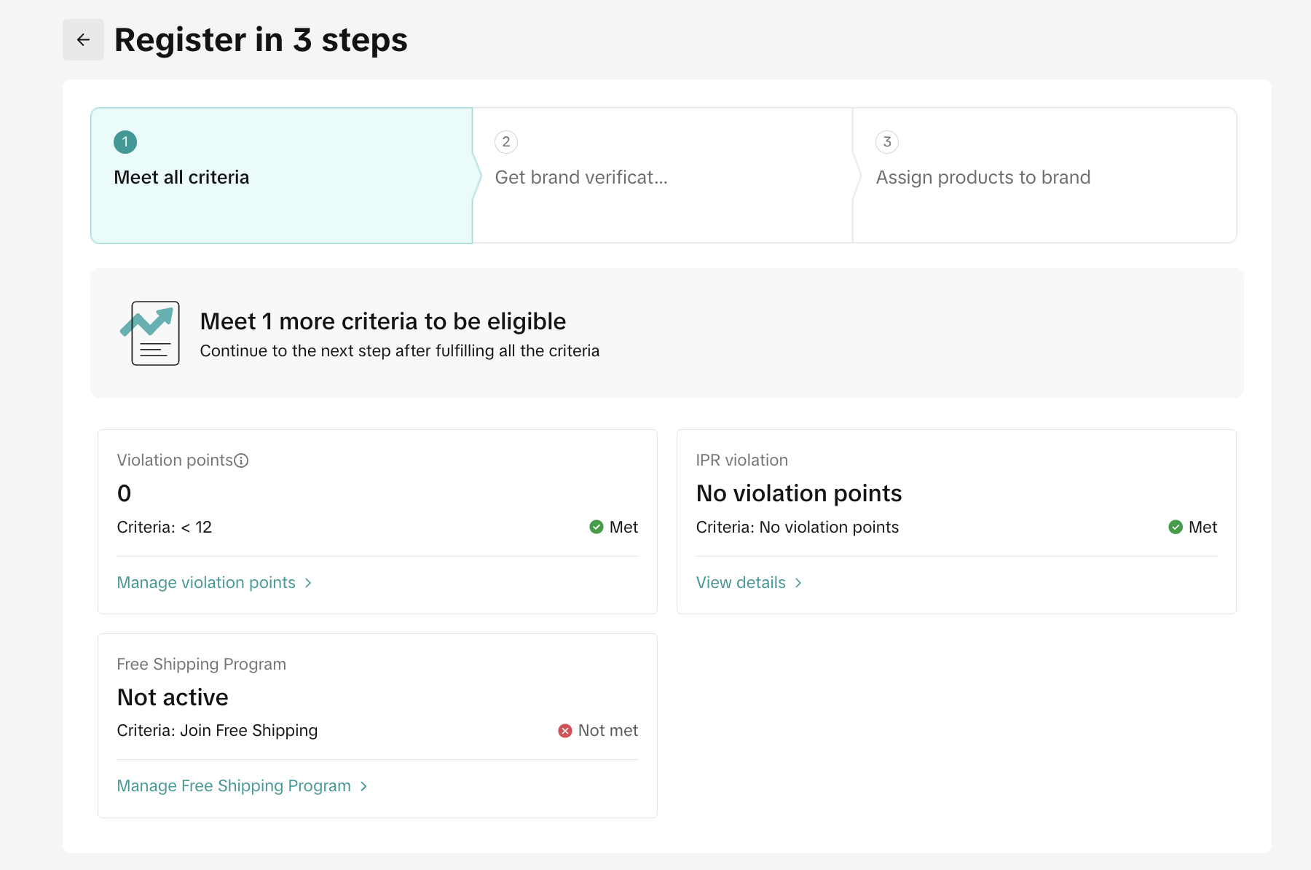Click the info icon beside Violation points

241,461
